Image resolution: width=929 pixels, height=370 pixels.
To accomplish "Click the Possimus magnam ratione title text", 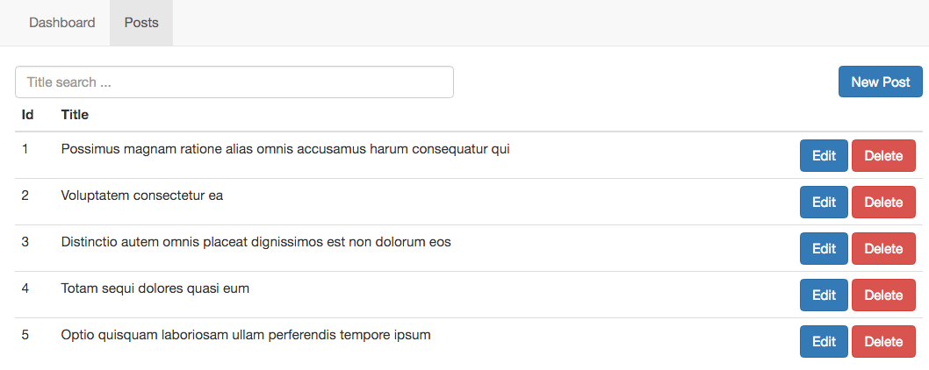I will pos(285,149).
